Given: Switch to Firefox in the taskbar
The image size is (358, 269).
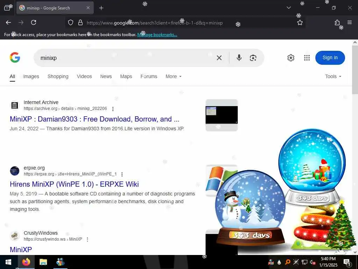Looking at the screenshot, I should tap(26, 262).
